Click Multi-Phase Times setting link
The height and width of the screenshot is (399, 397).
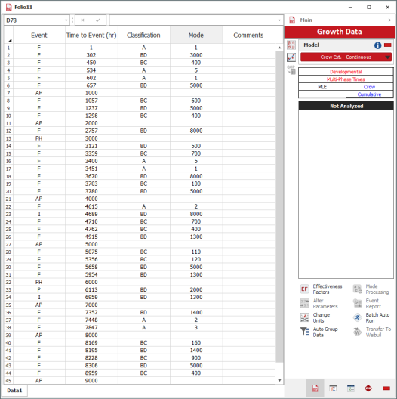coord(346,79)
